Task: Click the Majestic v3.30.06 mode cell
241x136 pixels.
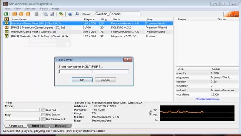Action: (x=124, y=36)
